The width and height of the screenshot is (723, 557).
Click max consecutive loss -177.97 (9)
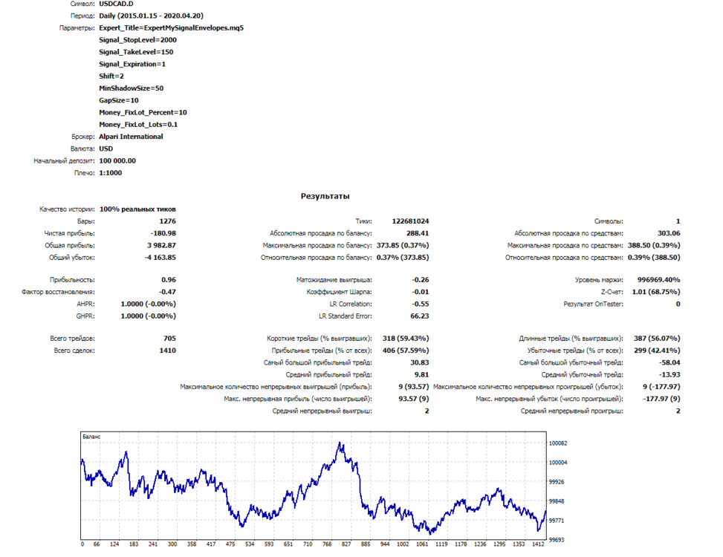[661, 399]
